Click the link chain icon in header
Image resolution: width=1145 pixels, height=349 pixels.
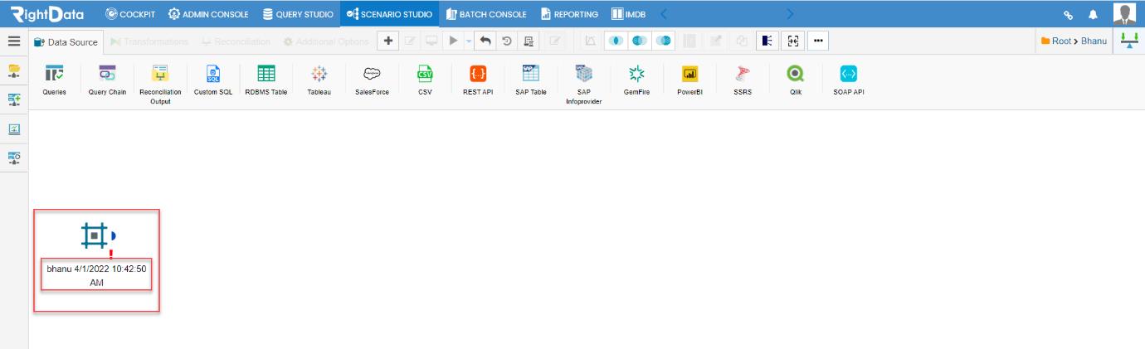pos(1069,14)
